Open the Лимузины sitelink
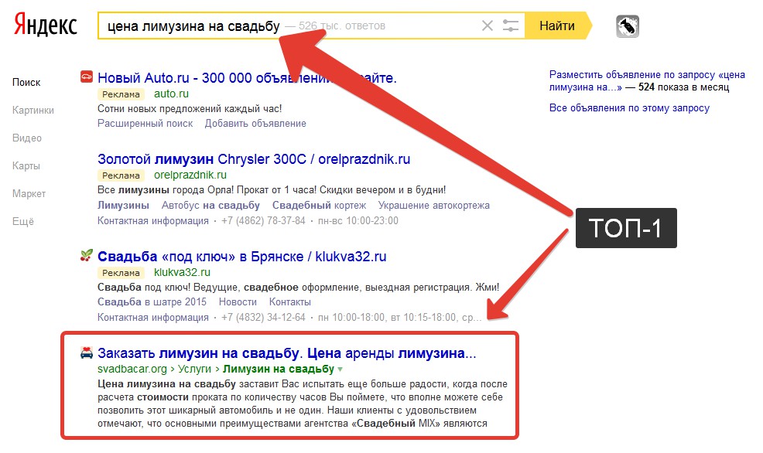763x453 pixels. (x=123, y=205)
